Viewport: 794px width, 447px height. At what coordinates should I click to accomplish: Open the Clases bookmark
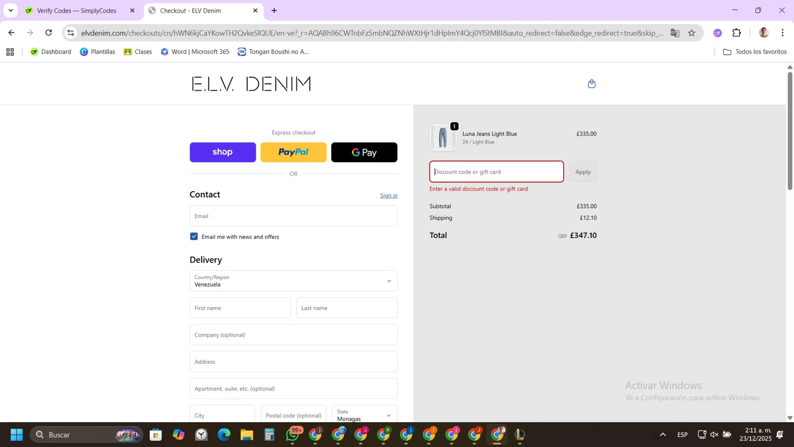(138, 52)
